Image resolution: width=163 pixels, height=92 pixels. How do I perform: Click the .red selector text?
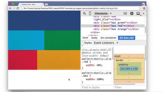point(85,62)
